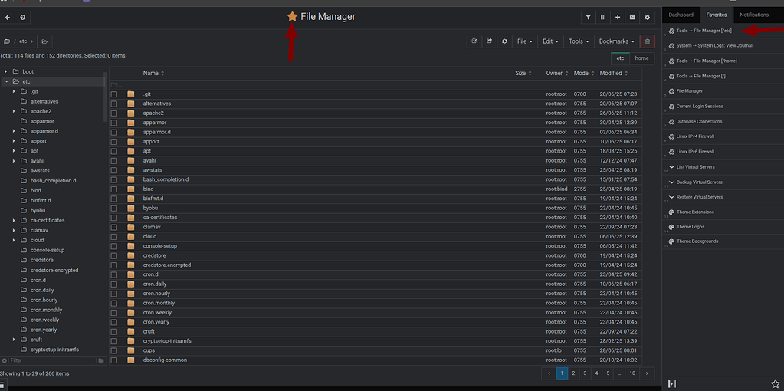Select the home file manager tab
The width and height of the screenshot is (784, 391).
[642, 58]
